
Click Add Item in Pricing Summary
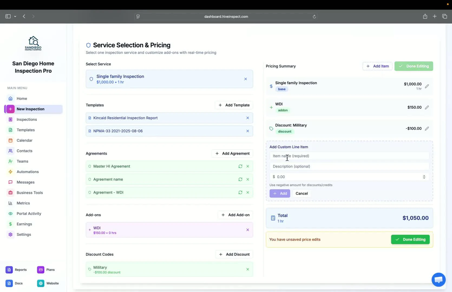(x=377, y=66)
